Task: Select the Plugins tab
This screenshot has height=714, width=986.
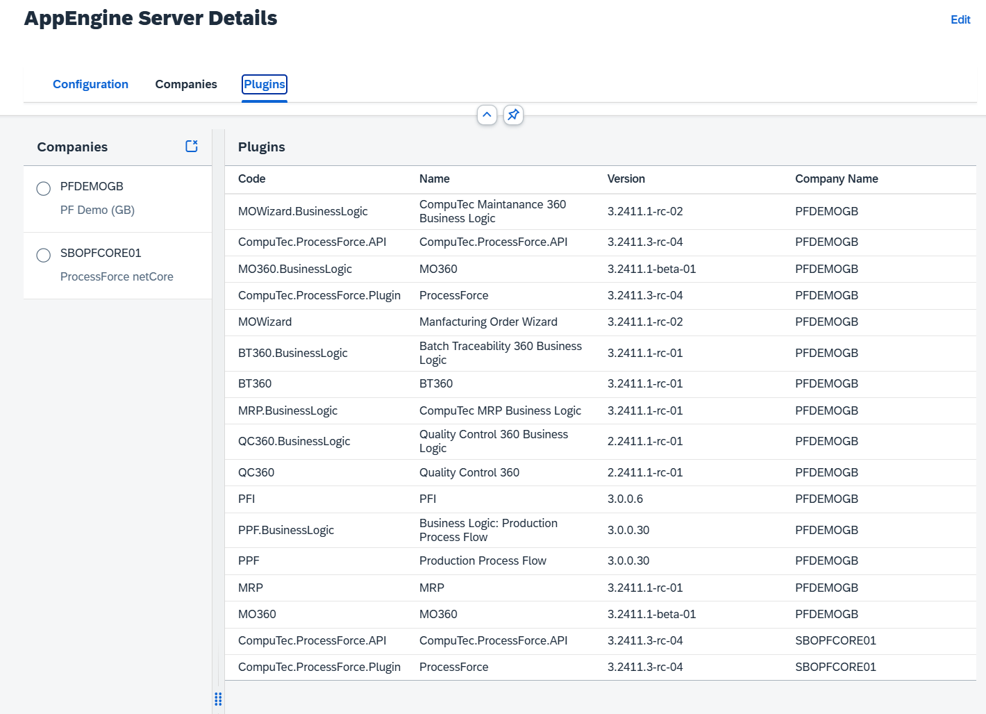Action: point(264,84)
